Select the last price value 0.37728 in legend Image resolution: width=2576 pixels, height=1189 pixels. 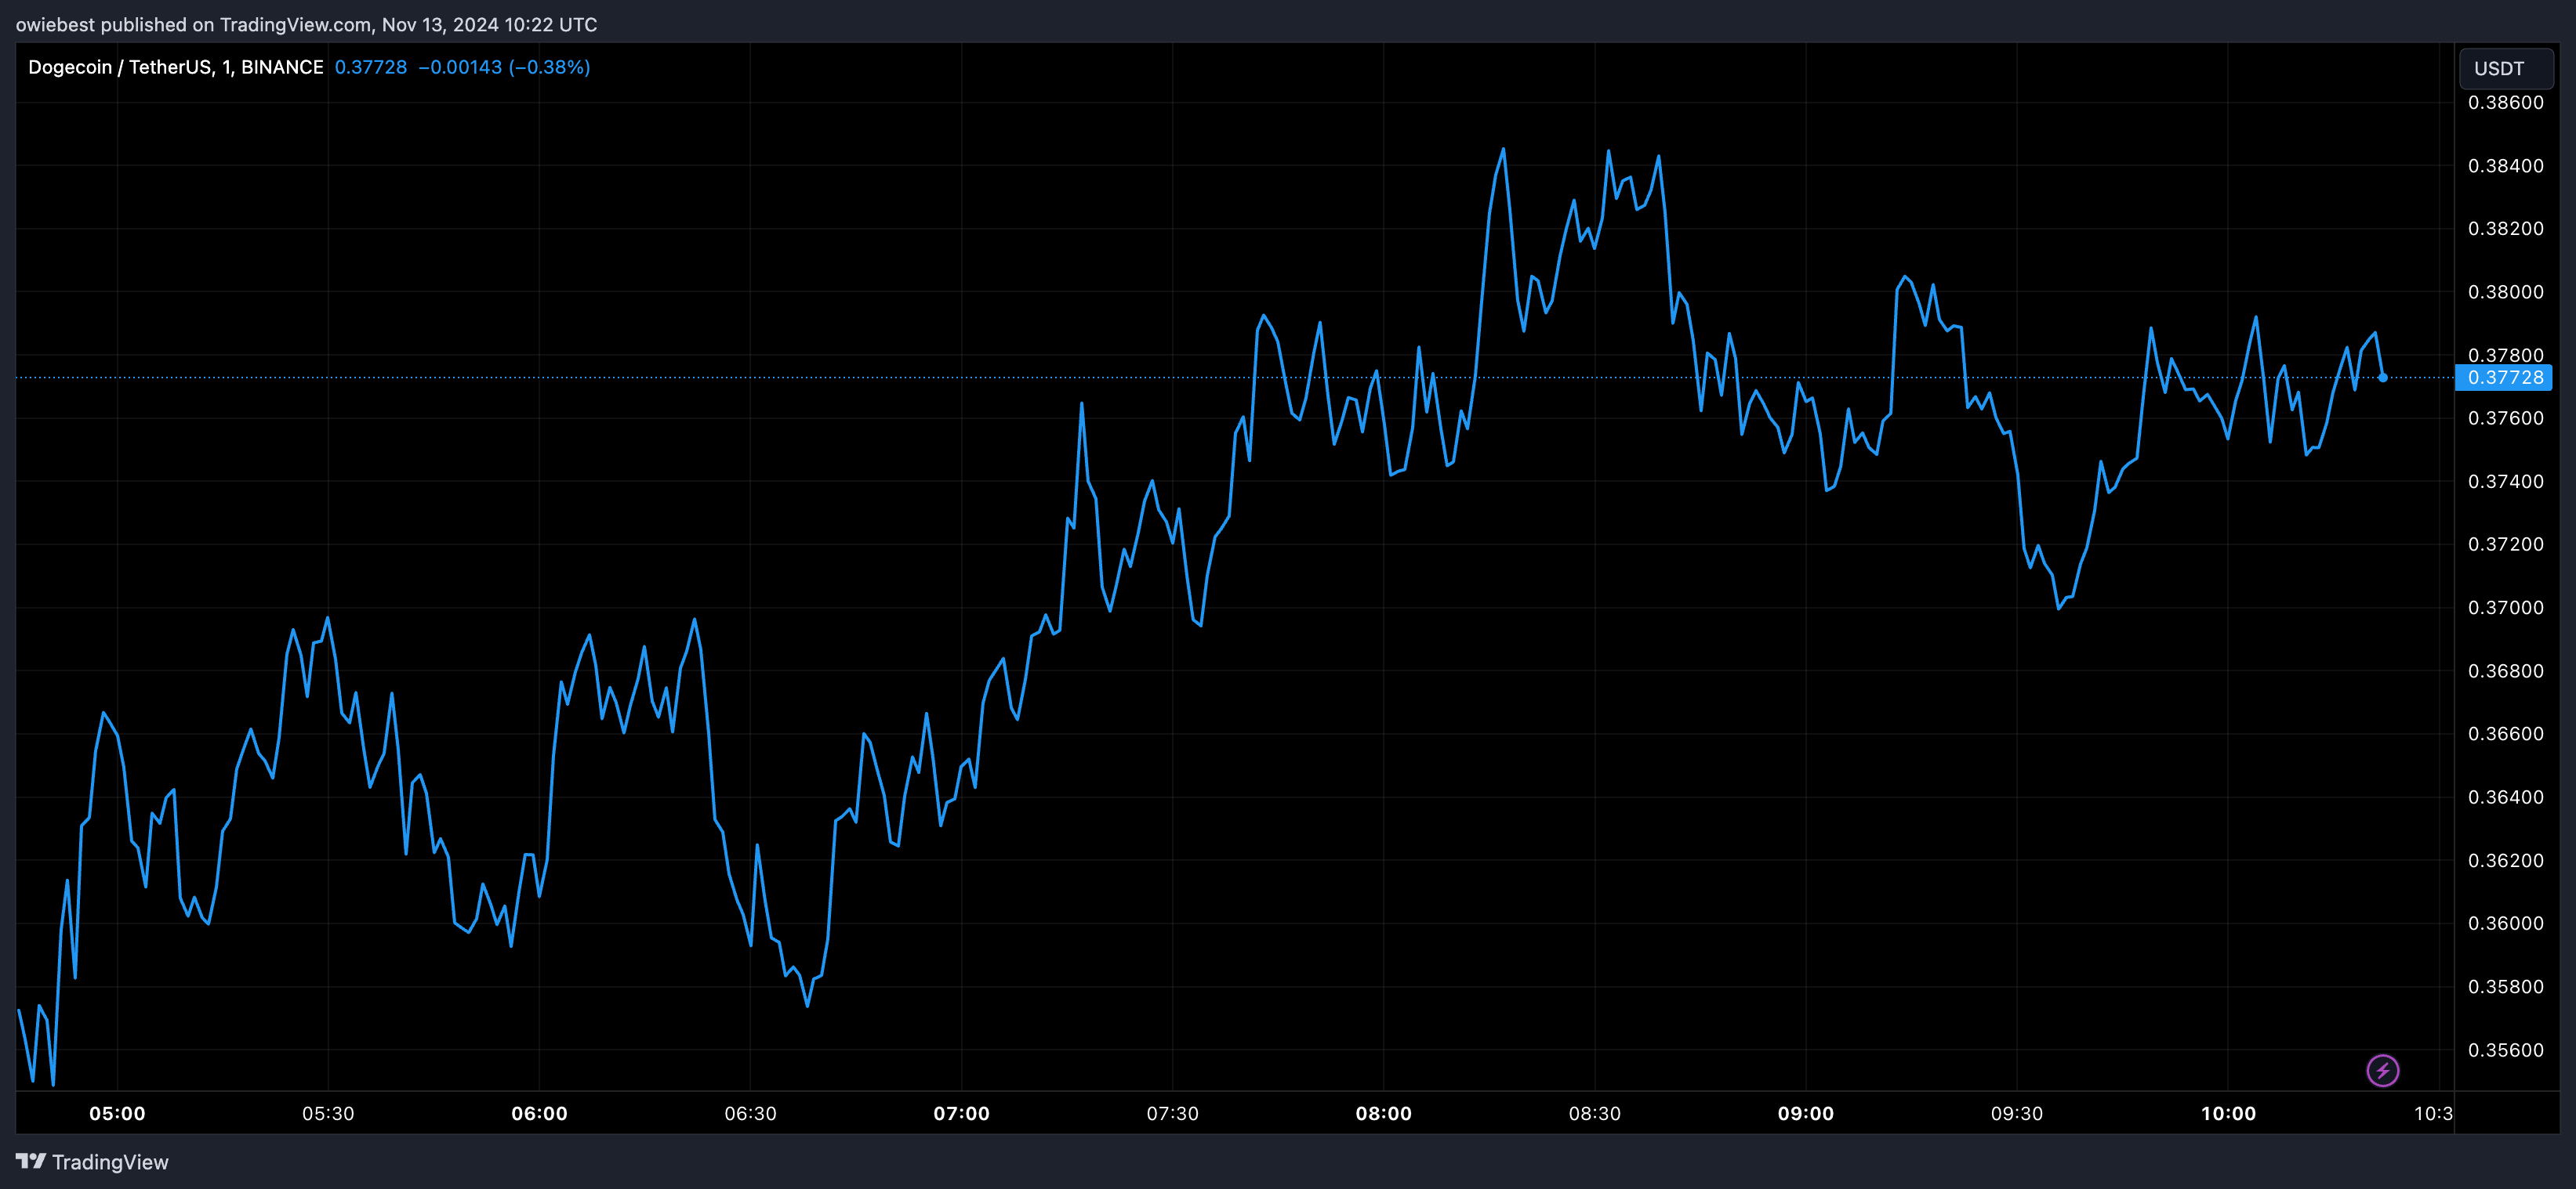pyautogui.click(x=370, y=67)
